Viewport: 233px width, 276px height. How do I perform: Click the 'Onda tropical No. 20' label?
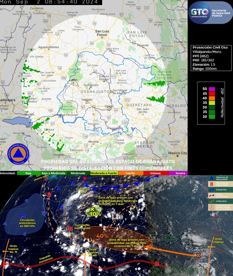pos(93,252)
